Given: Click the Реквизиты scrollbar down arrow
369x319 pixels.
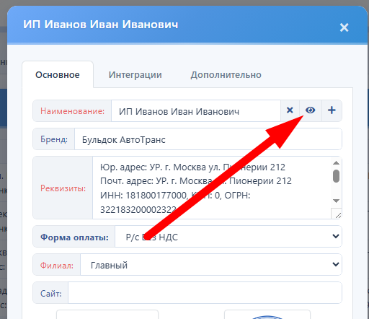Looking at the screenshot, I should pyautogui.click(x=336, y=201).
